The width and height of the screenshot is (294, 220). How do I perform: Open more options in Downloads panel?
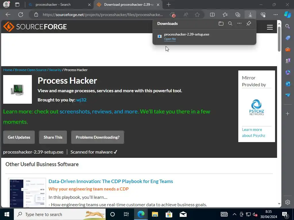click(x=239, y=23)
